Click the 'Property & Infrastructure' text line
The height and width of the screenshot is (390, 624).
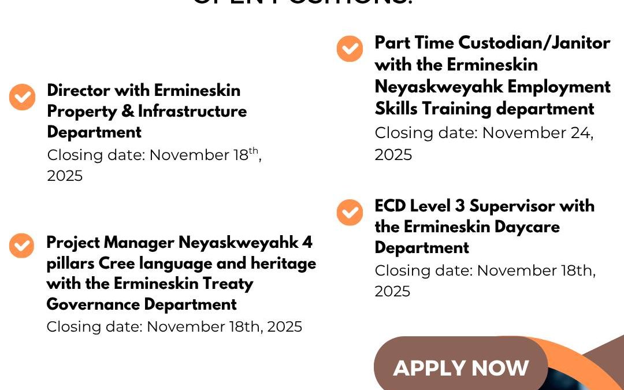point(147,112)
